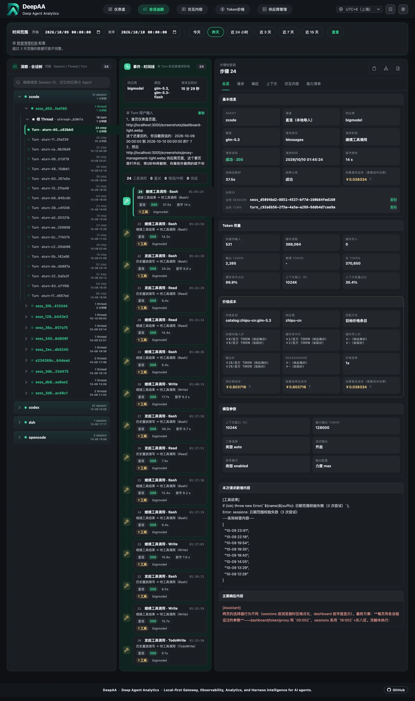This screenshot has height=701, width=415.
Task: Click the wrench icon beside step 23
Action: pos(127,233)
